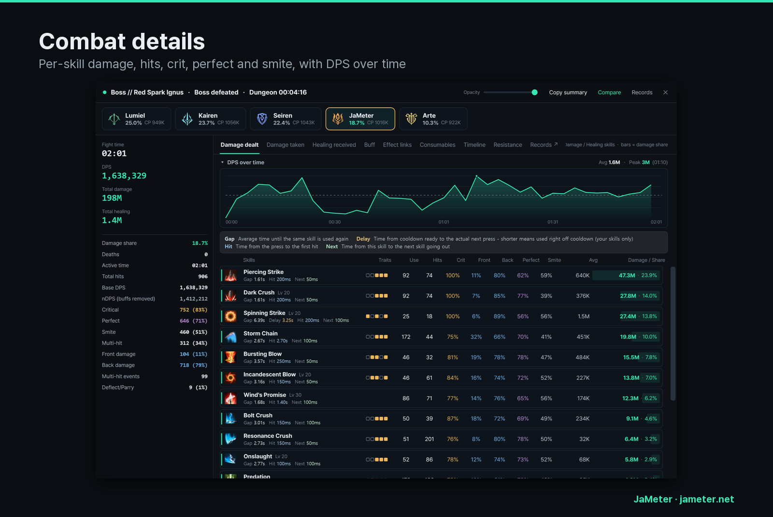Open the Healing received tab

pyautogui.click(x=334, y=145)
